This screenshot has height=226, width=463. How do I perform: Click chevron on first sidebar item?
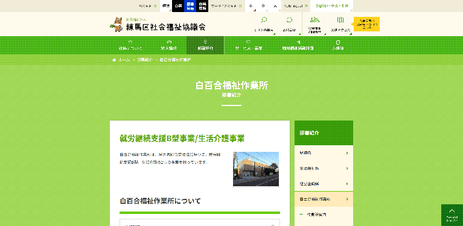347,153
